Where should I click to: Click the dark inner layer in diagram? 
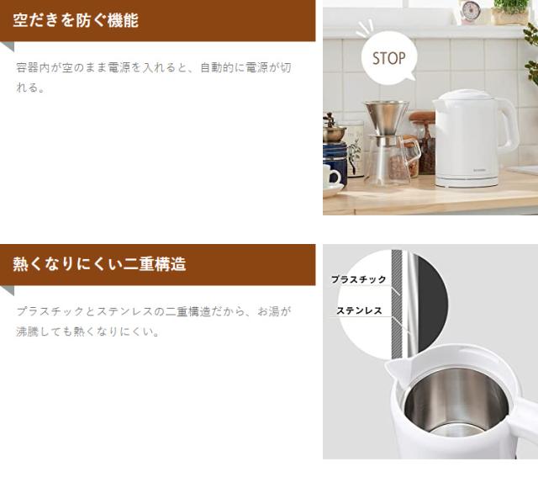point(432,304)
